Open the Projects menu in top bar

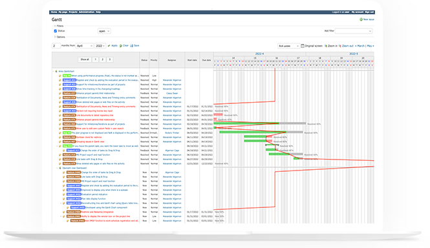click(73, 12)
